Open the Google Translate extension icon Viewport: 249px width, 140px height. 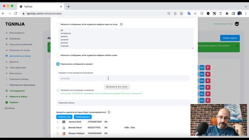point(189,14)
